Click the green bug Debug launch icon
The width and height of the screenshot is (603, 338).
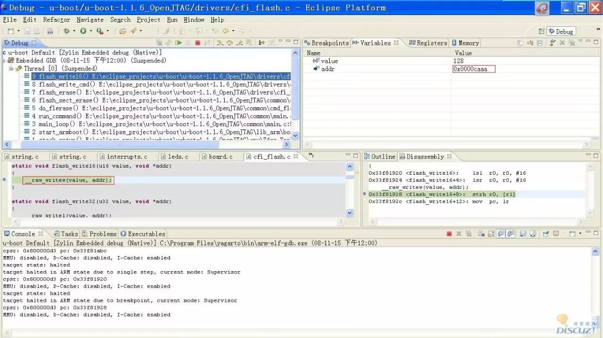[66, 31]
